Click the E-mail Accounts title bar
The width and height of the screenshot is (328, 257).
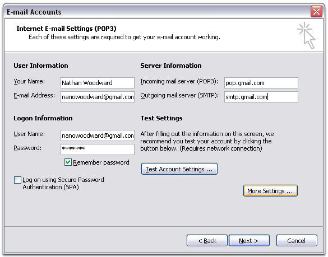[157, 12]
